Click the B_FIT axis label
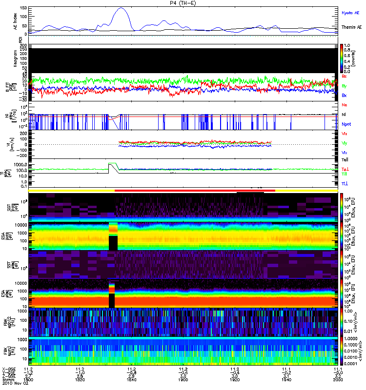This screenshot has width=366, height=390. pyautogui.click(x=8, y=87)
